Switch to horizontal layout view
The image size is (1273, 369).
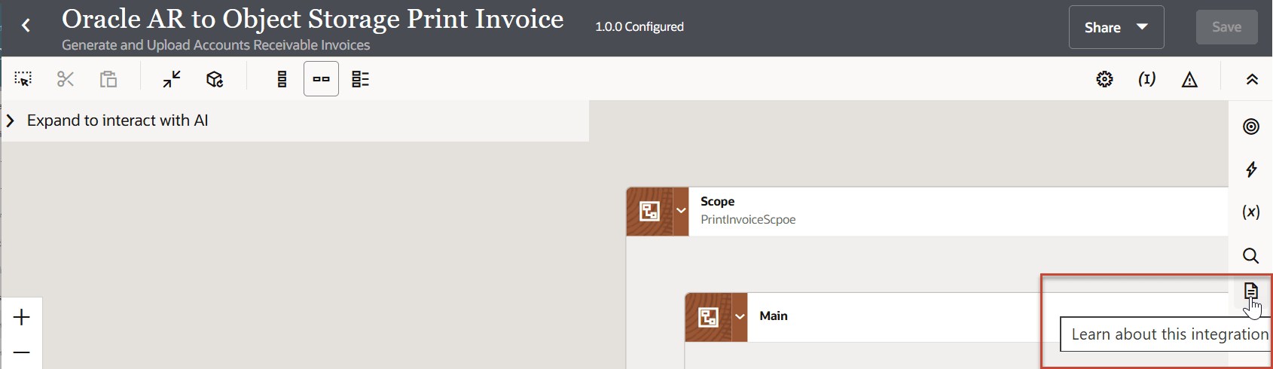point(321,79)
